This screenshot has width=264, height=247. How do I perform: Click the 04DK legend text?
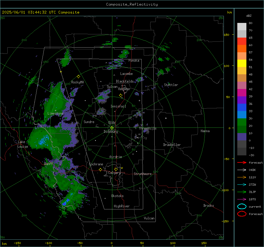252,170
